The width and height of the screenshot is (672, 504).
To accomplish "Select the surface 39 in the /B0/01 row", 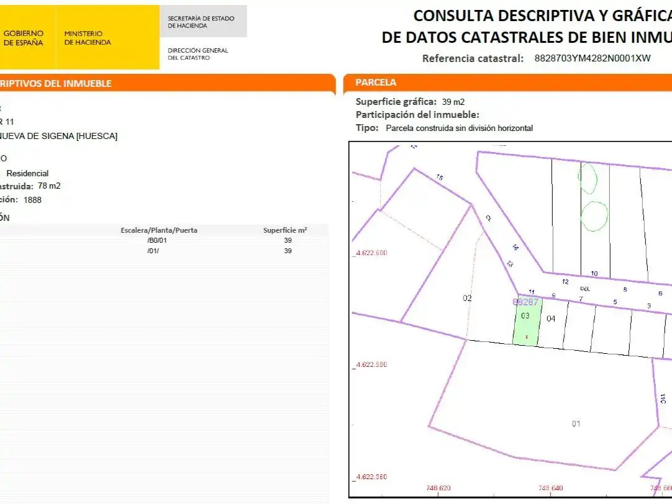I will [x=288, y=240].
